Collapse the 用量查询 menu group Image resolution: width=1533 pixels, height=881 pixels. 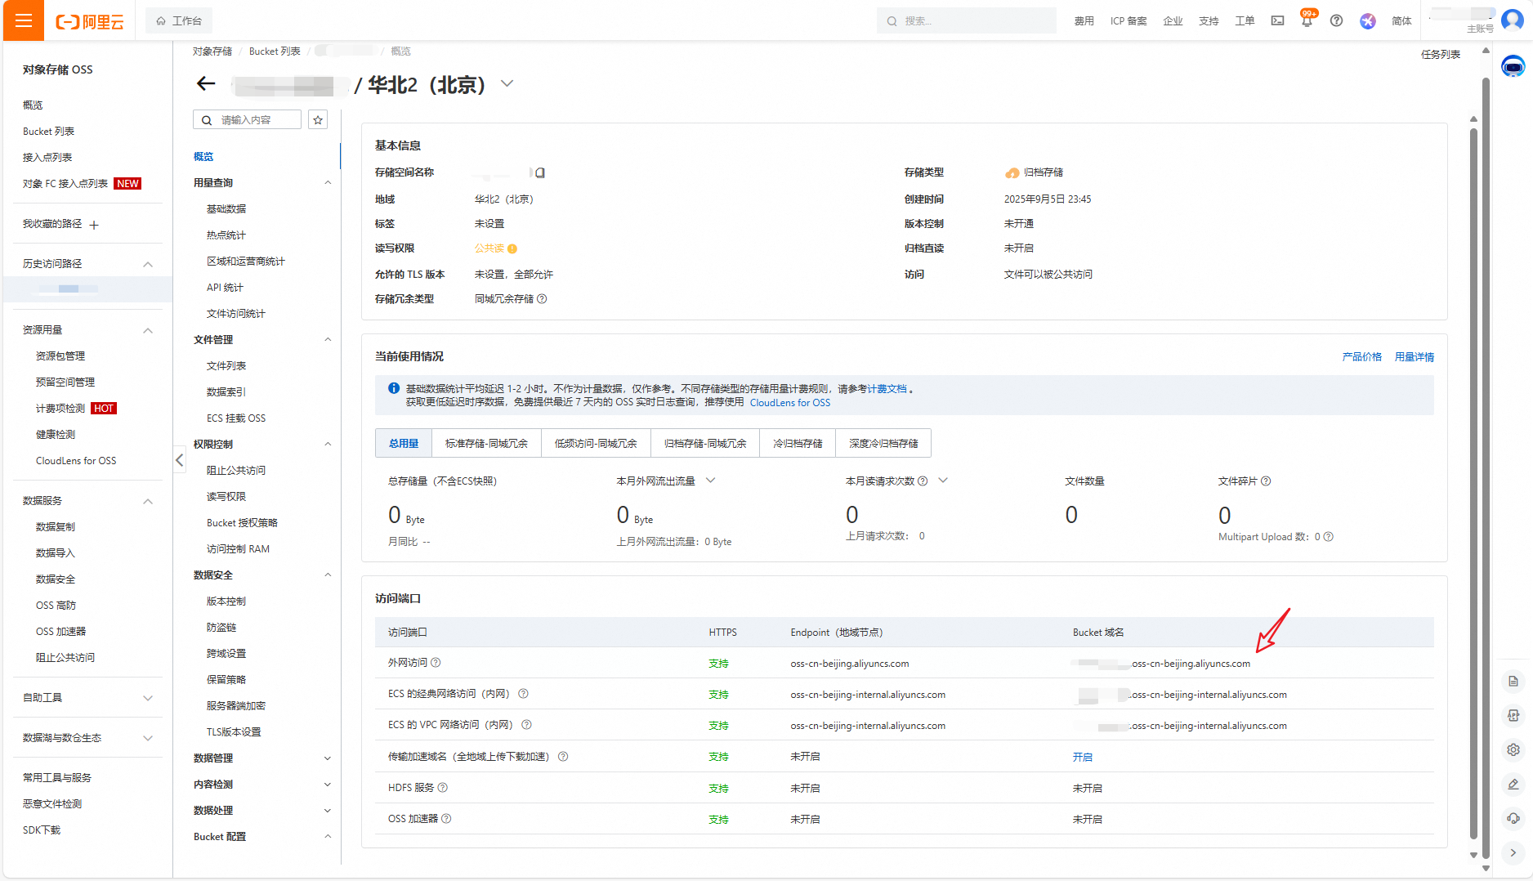click(328, 183)
